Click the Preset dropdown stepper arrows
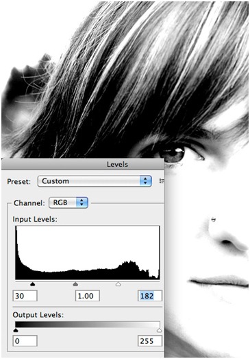This screenshot has height=359, width=250. point(146,181)
